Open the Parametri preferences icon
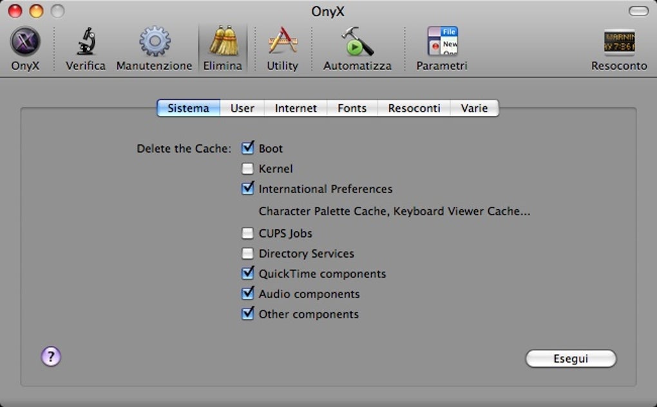 tap(442, 43)
